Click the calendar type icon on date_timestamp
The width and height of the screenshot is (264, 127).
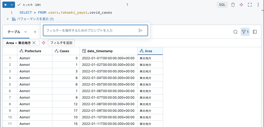84,51
